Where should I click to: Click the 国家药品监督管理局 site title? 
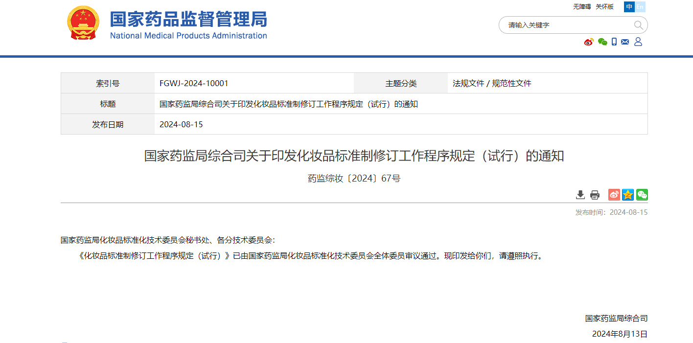(188, 20)
